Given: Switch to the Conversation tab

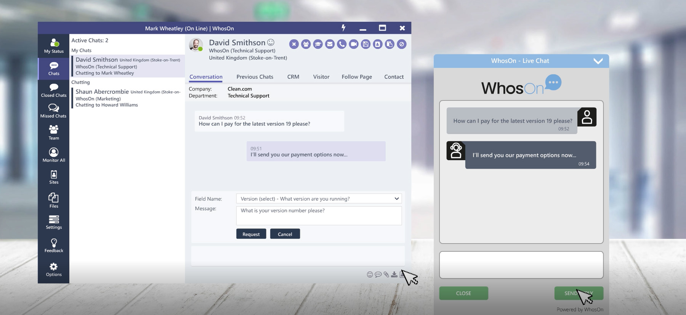Looking at the screenshot, I should pyautogui.click(x=206, y=77).
